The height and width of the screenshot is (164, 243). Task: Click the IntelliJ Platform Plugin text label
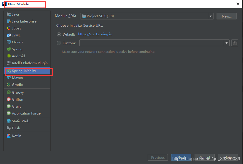(x=30, y=63)
